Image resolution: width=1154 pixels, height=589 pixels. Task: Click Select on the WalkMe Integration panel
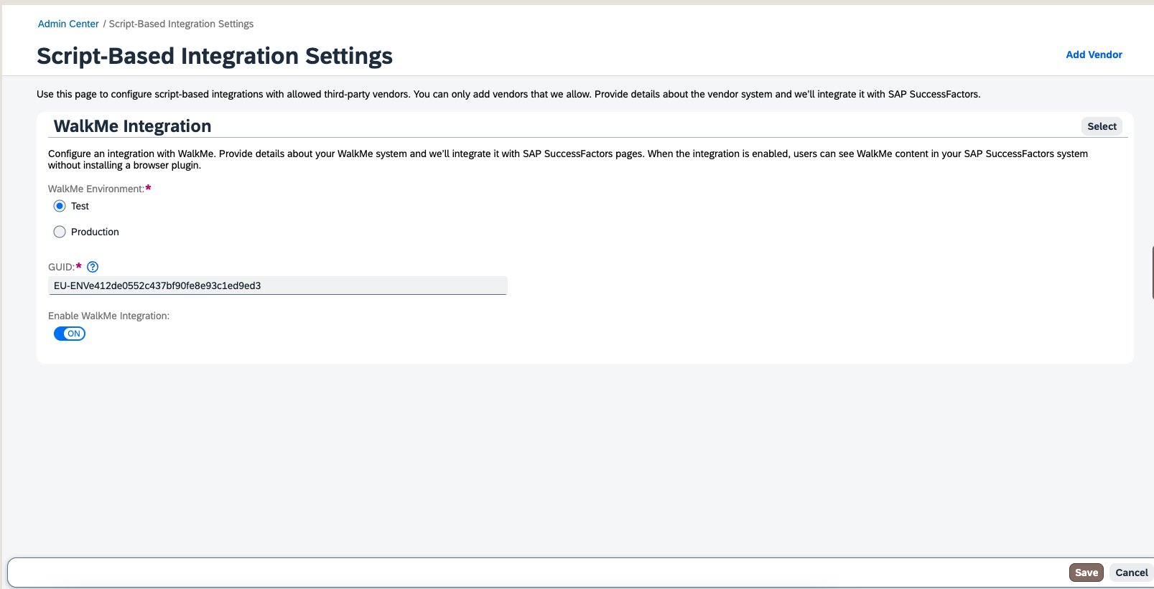1102,126
